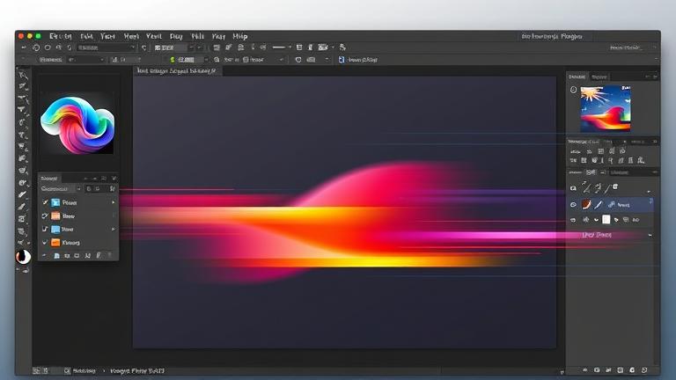Open the dropdown beside the highlighted options-bar field
The image size is (676, 380).
206,60
